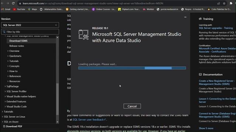This screenshot has width=236, height=132.
Task: Open the Color Palettes bookmark
Action: (219, 9)
